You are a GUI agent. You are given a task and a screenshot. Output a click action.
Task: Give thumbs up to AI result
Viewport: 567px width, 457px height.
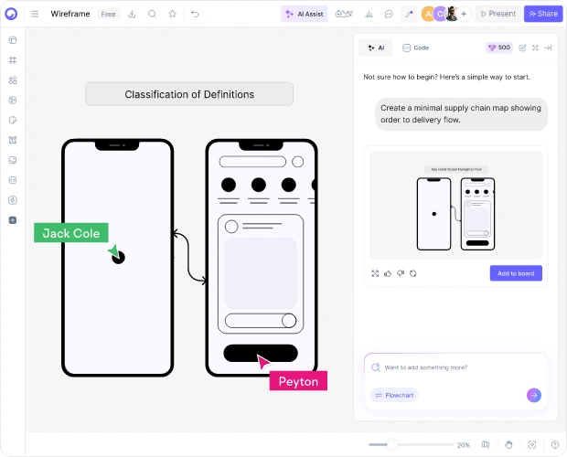click(x=388, y=273)
